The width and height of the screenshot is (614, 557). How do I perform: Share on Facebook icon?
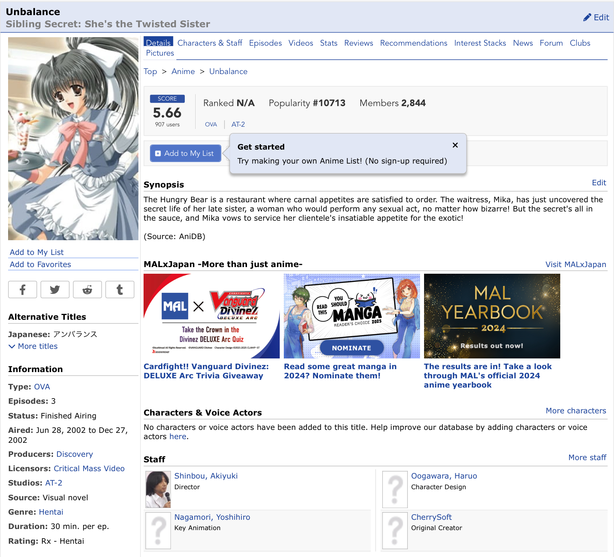(x=22, y=290)
